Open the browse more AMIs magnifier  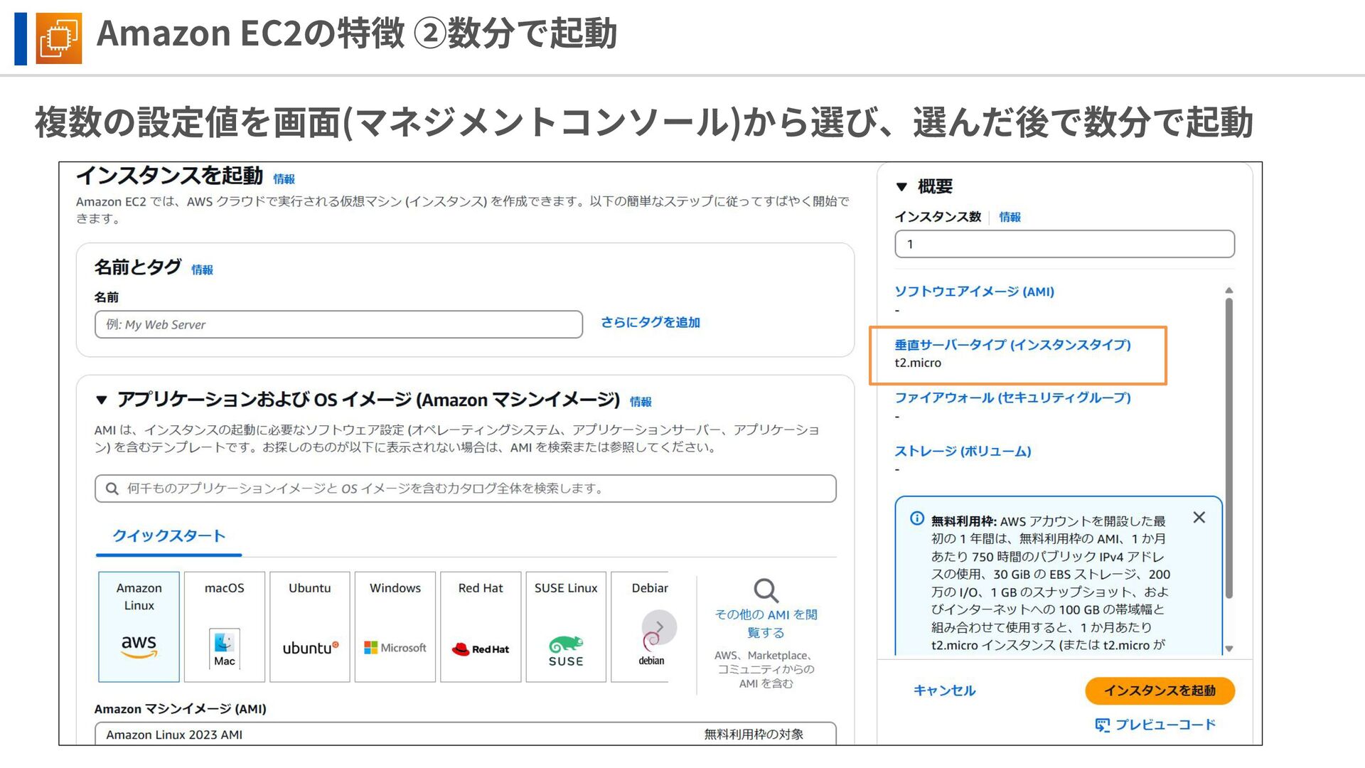tap(766, 591)
